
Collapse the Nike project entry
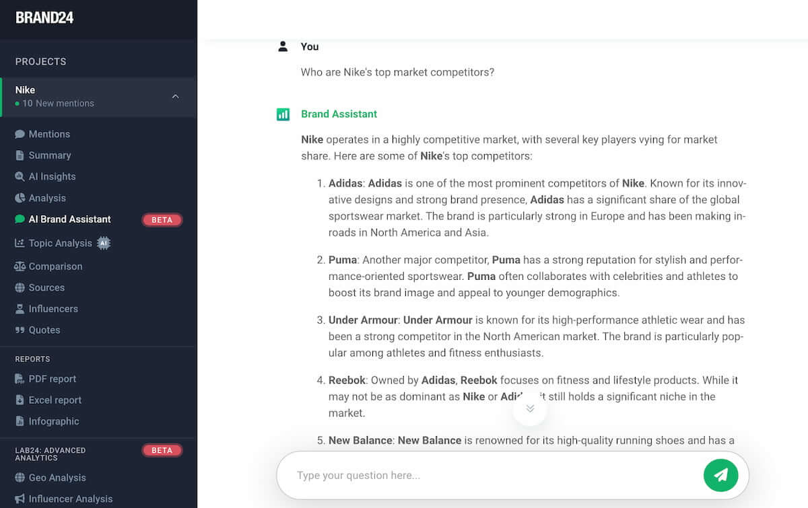[x=175, y=96]
